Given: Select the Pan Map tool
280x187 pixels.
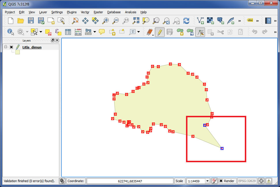Looking at the screenshot, I should [x=85, y=21].
